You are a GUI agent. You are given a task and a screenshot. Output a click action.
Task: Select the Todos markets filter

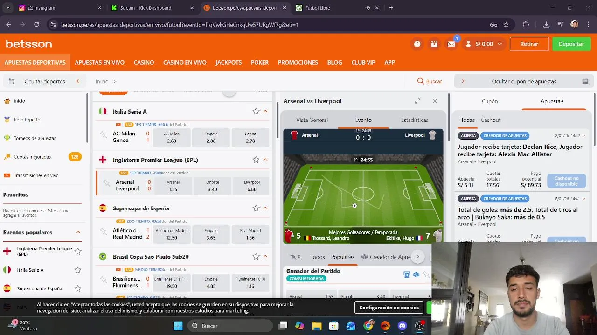click(318, 257)
